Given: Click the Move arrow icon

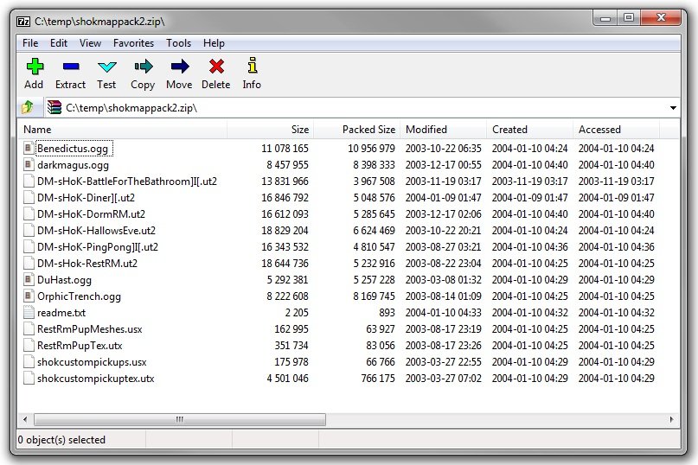Looking at the screenshot, I should pyautogui.click(x=179, y=67).
